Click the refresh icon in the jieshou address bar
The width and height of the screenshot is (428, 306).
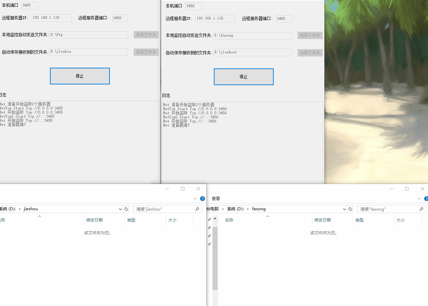pos(126,209)
